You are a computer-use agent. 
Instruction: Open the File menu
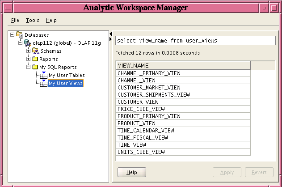coord(15,20)
